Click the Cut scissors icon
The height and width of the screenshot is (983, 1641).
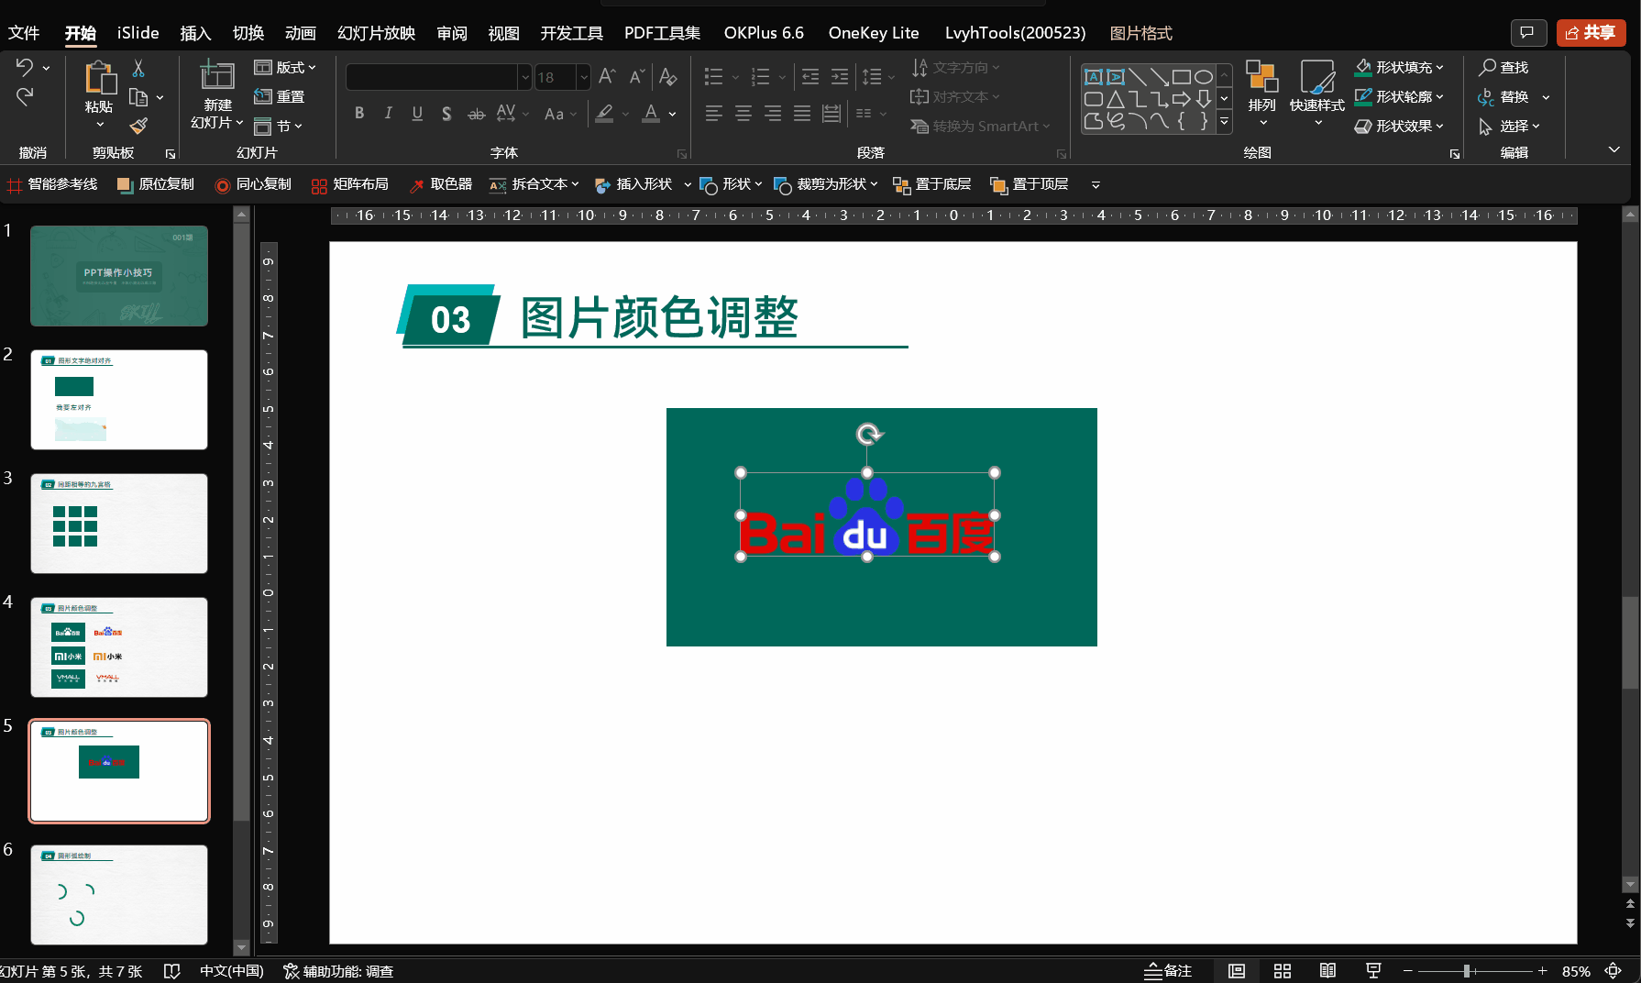click(x=138, y=68)
